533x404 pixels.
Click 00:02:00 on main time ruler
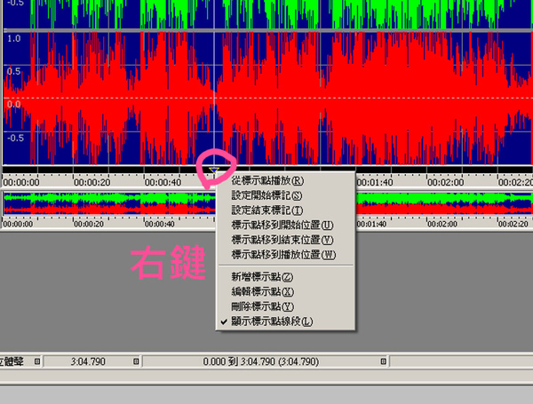click(x=446, y=182)
